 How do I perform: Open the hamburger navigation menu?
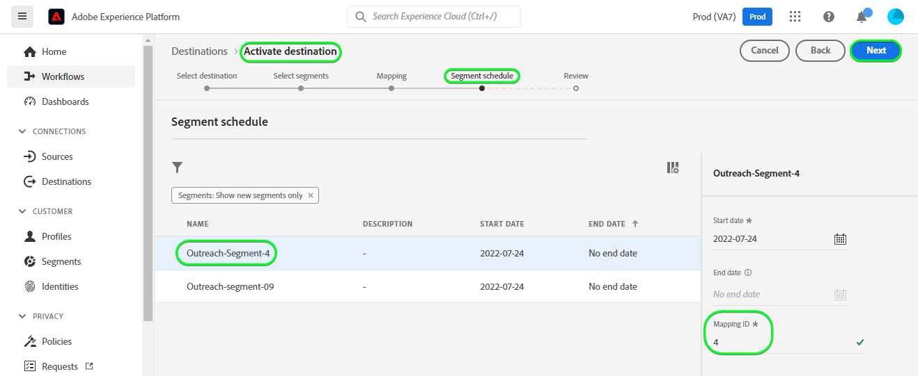22,16
